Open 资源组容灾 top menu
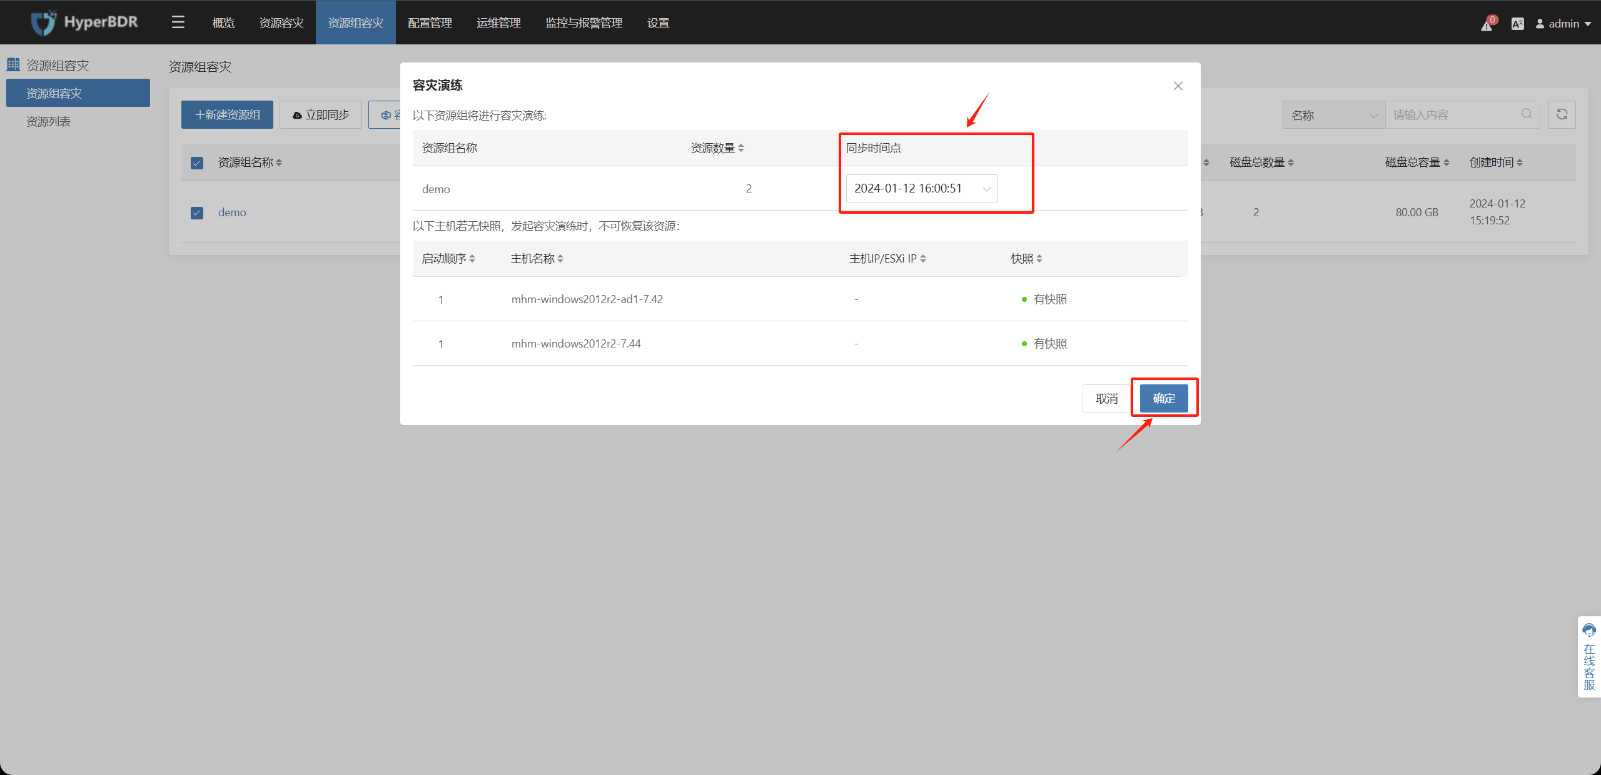The height and width of the screenshot is (775, 1601). click(356, 22)
